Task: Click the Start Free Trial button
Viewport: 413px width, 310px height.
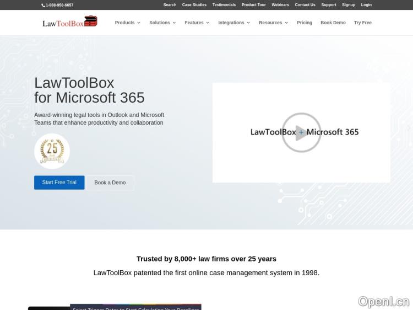Action: point(59,183)
